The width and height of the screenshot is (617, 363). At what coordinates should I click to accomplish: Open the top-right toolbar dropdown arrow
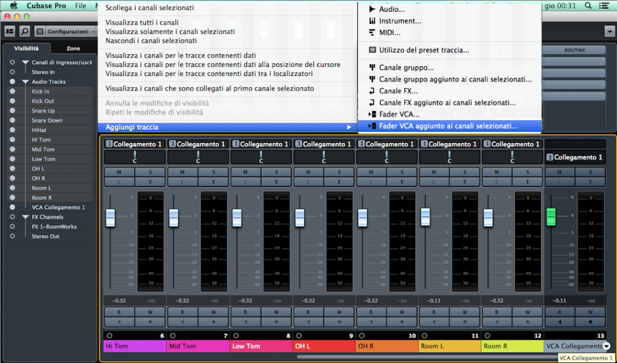point(610,31)
